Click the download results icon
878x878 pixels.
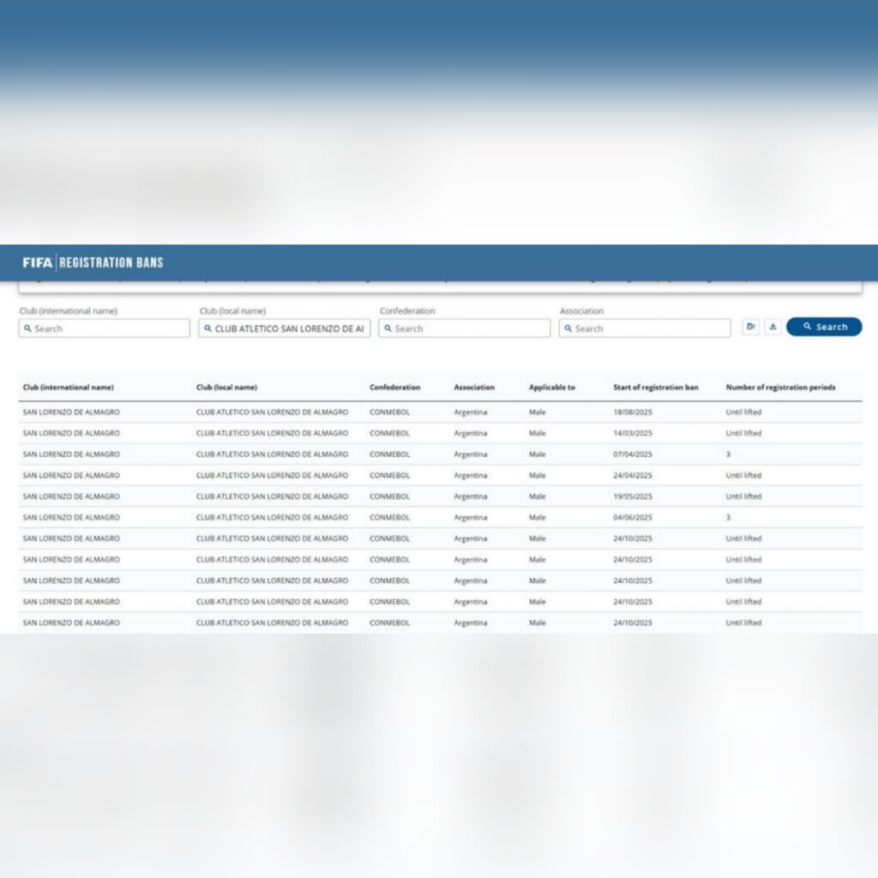coord(773,327)
